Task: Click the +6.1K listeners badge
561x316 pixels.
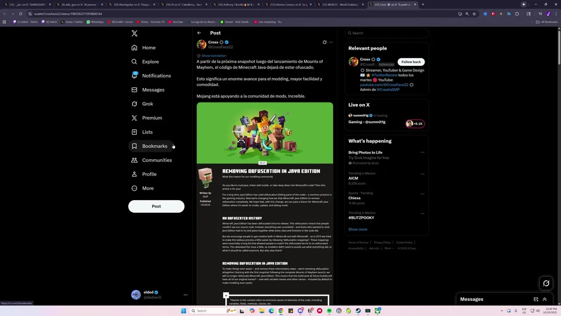Action: (x=415, y=124)
